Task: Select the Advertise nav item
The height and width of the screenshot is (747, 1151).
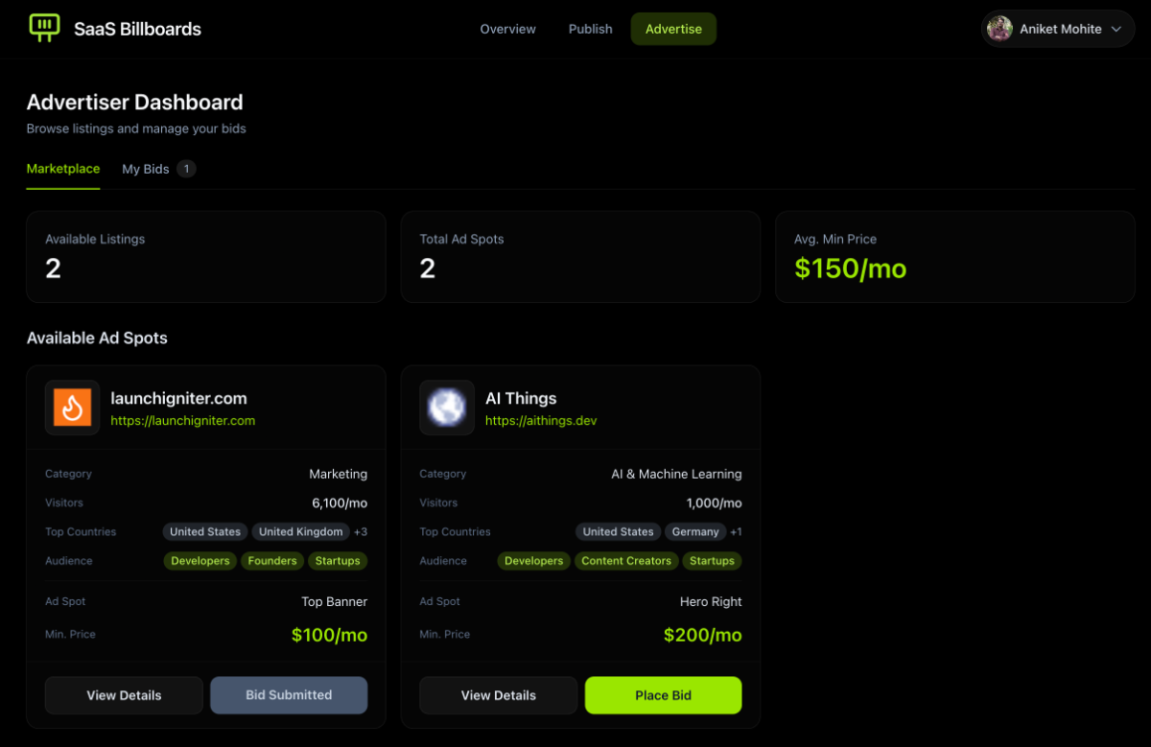Action: point(673,29)
